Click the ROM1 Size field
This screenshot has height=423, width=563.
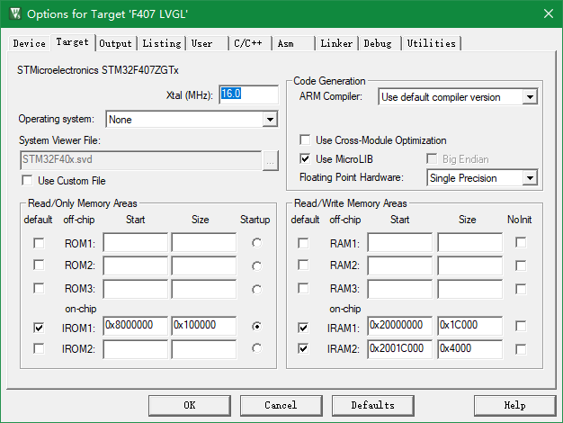(x=204, y=243)
